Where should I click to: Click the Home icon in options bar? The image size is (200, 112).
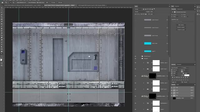tap(2, 2)
